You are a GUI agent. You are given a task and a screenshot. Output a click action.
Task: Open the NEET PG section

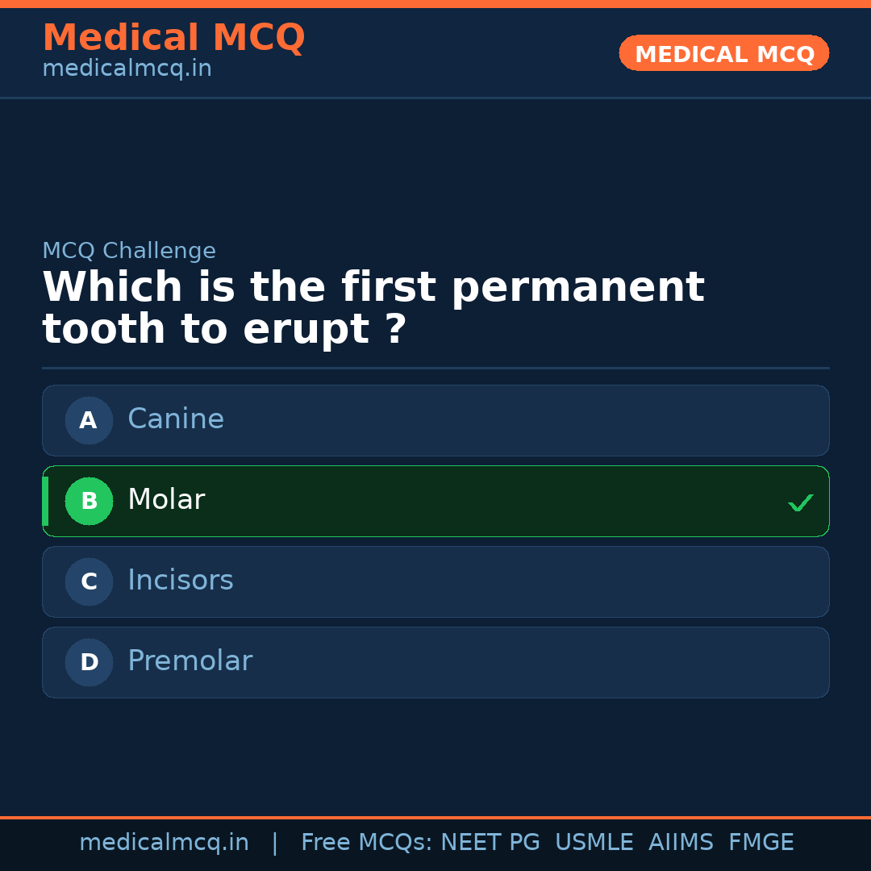[490, 841]
